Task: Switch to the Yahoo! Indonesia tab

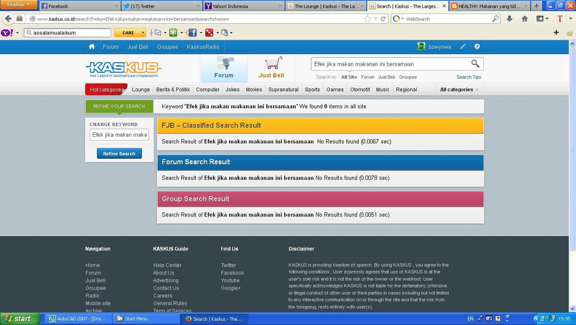Action: [x=243, y=6]
